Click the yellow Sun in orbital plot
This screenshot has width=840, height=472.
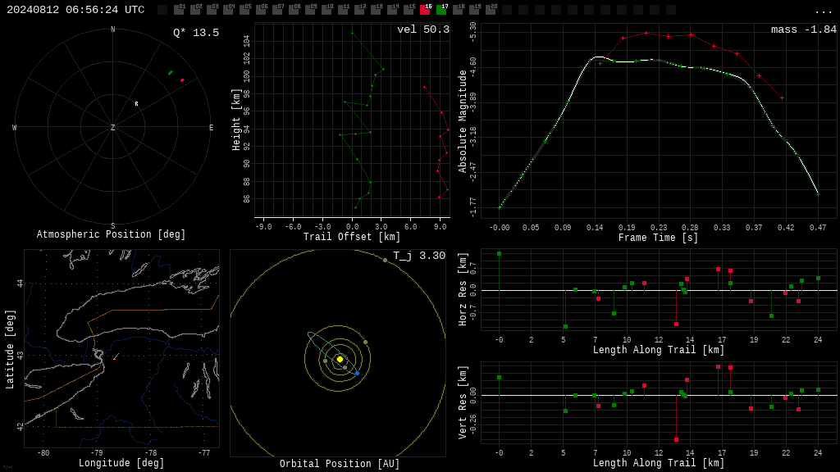point(340,359)
